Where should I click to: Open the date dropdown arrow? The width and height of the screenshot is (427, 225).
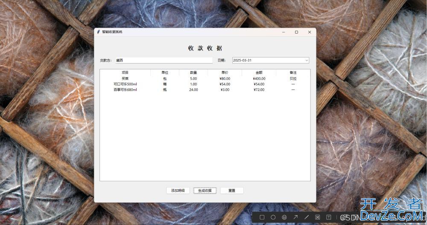click(307, 61)
